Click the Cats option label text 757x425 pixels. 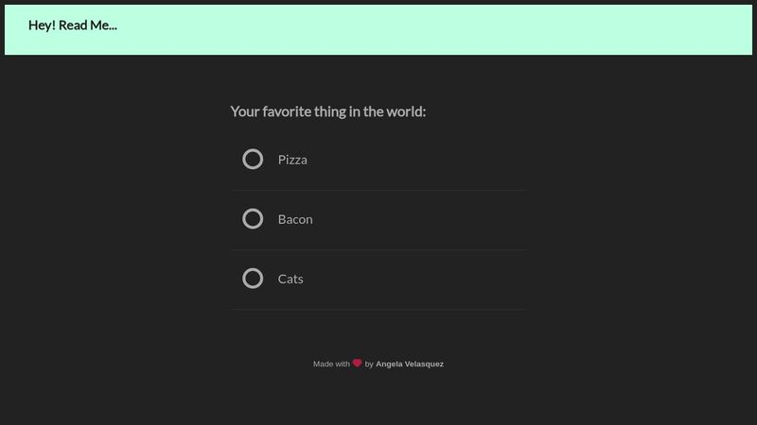290,279
